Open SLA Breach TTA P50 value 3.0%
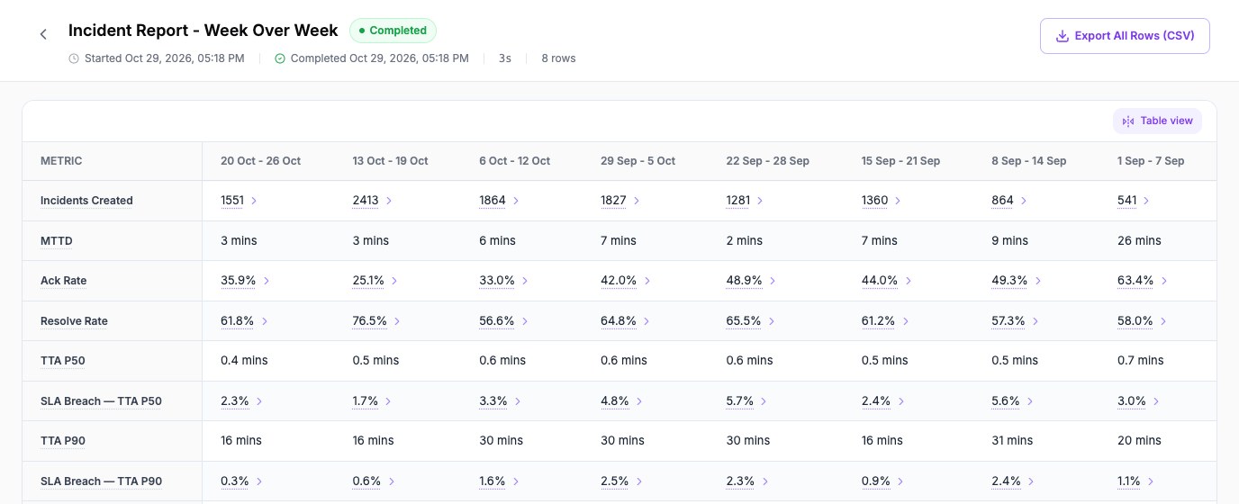1239x504 pixels. 1132,401
